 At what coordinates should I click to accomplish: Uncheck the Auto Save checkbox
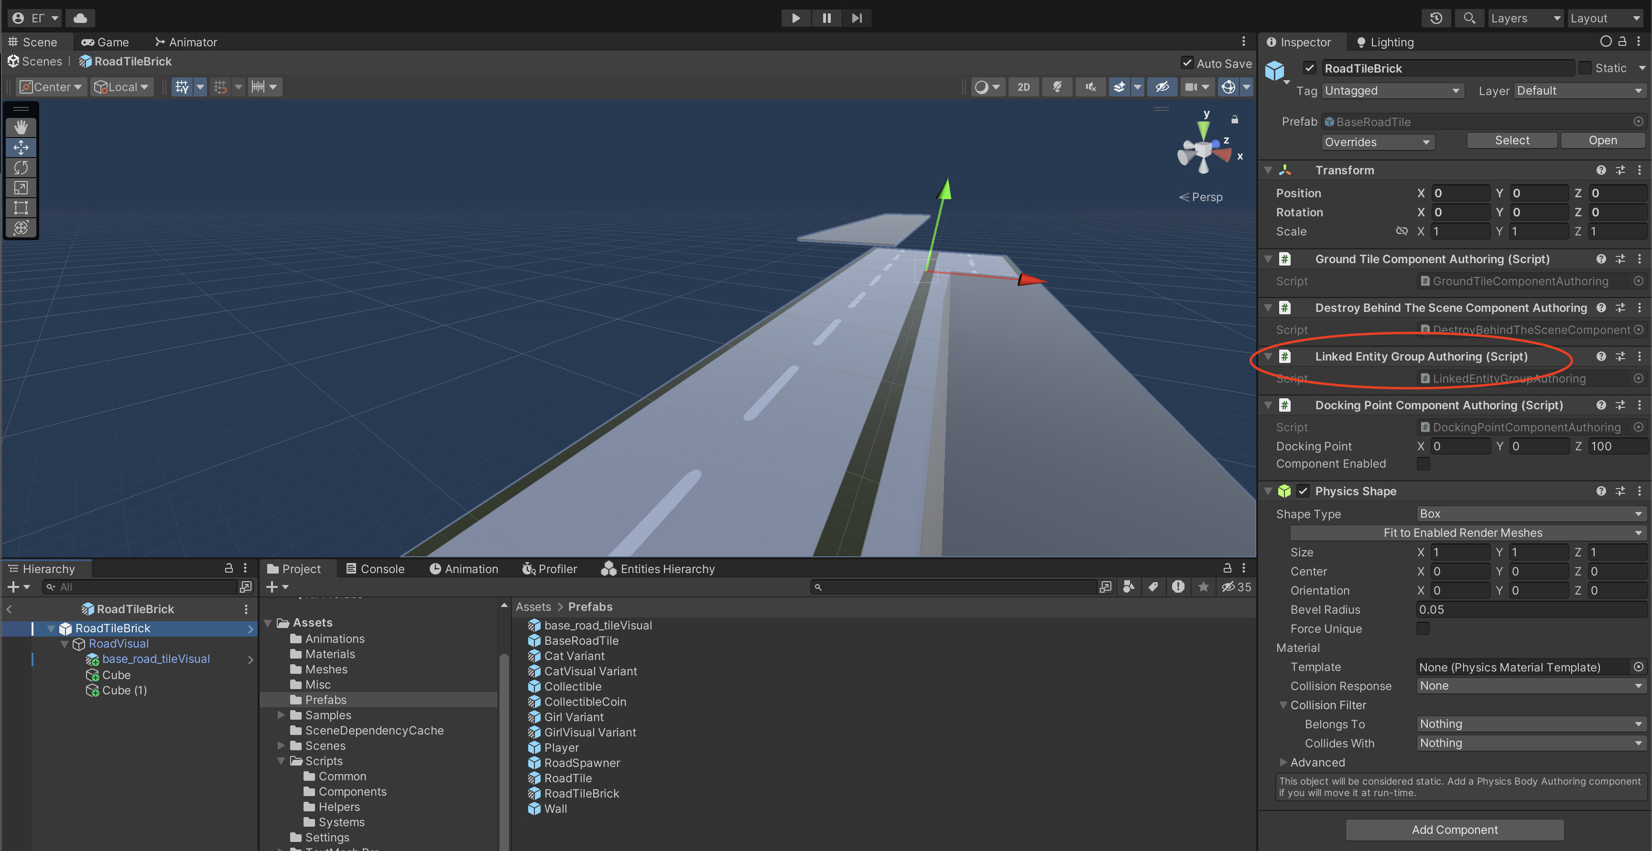point(1188,63)
